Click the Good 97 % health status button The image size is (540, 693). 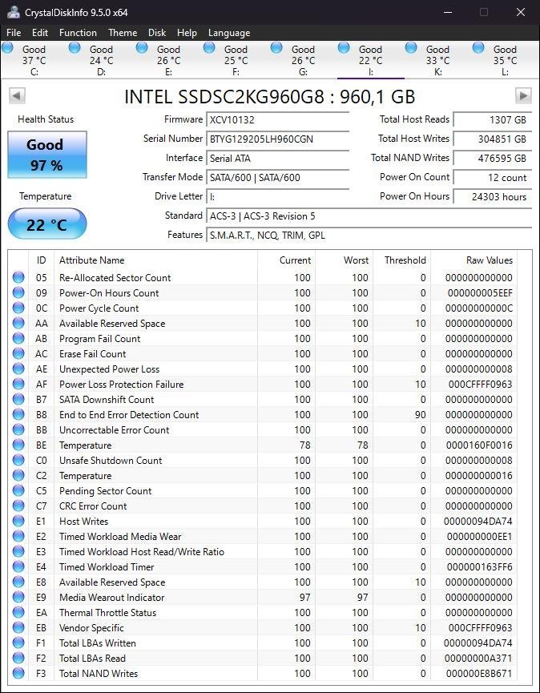[x=47, y=155]
